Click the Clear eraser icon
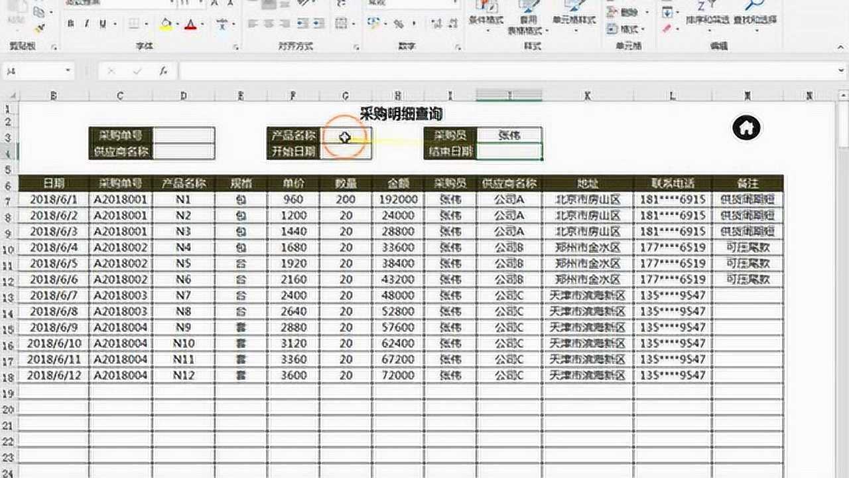 click(x=667, y=29)
